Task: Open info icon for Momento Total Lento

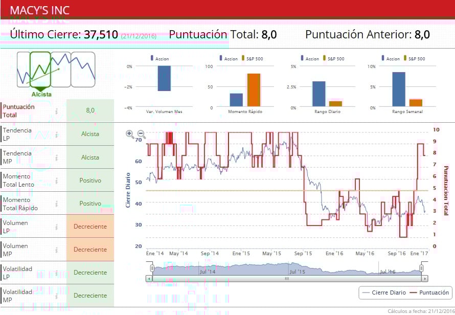Action: pos(57,181)
